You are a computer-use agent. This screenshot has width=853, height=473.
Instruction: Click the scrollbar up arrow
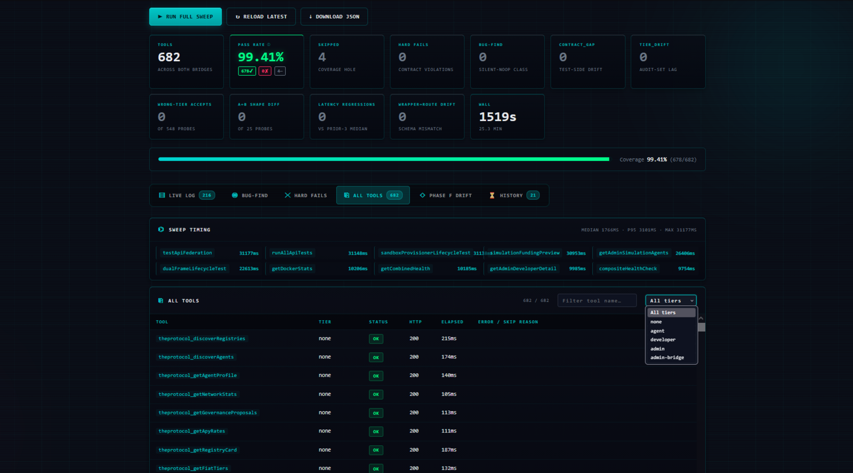(x=702, y=318)
